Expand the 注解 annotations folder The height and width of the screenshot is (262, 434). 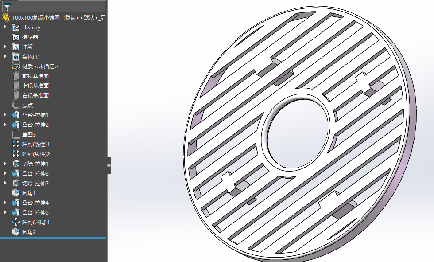point(5,47)
